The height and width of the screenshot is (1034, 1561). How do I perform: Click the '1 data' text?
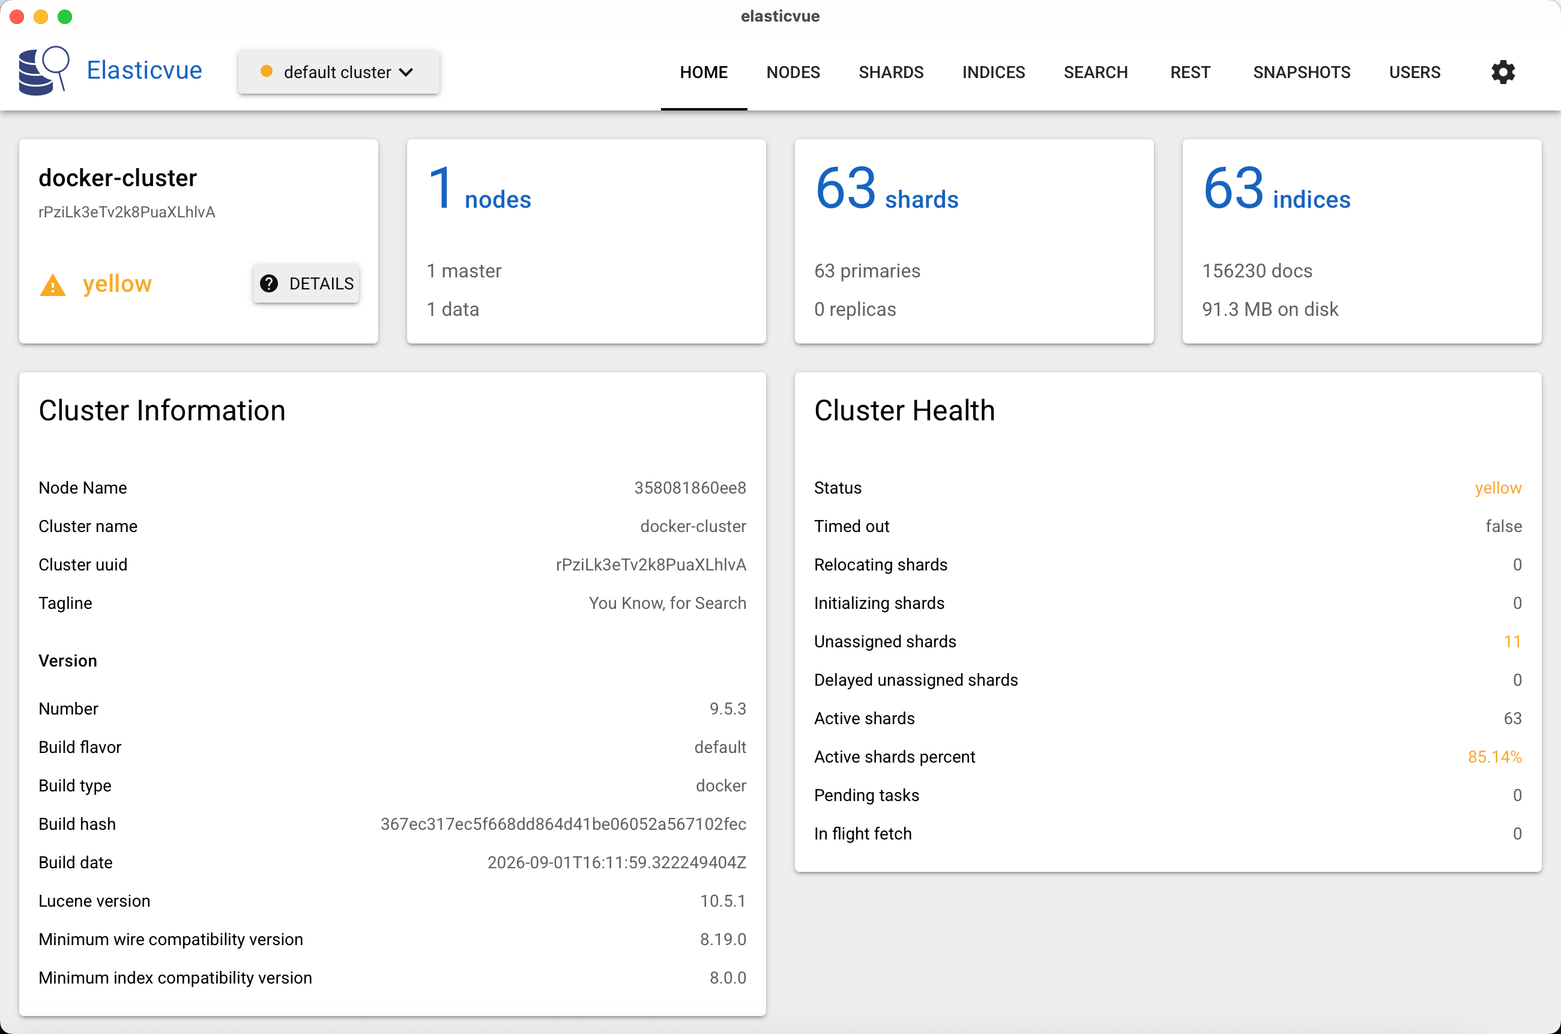453,309
